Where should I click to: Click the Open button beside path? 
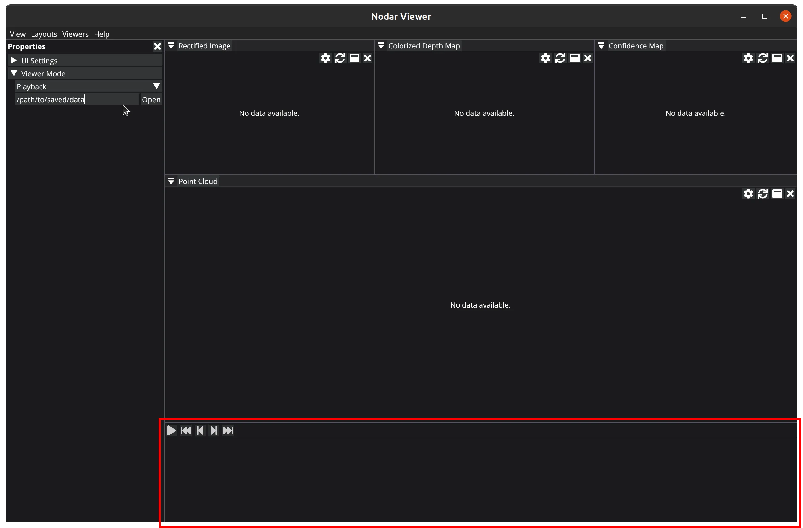click(x=151, y=99)
